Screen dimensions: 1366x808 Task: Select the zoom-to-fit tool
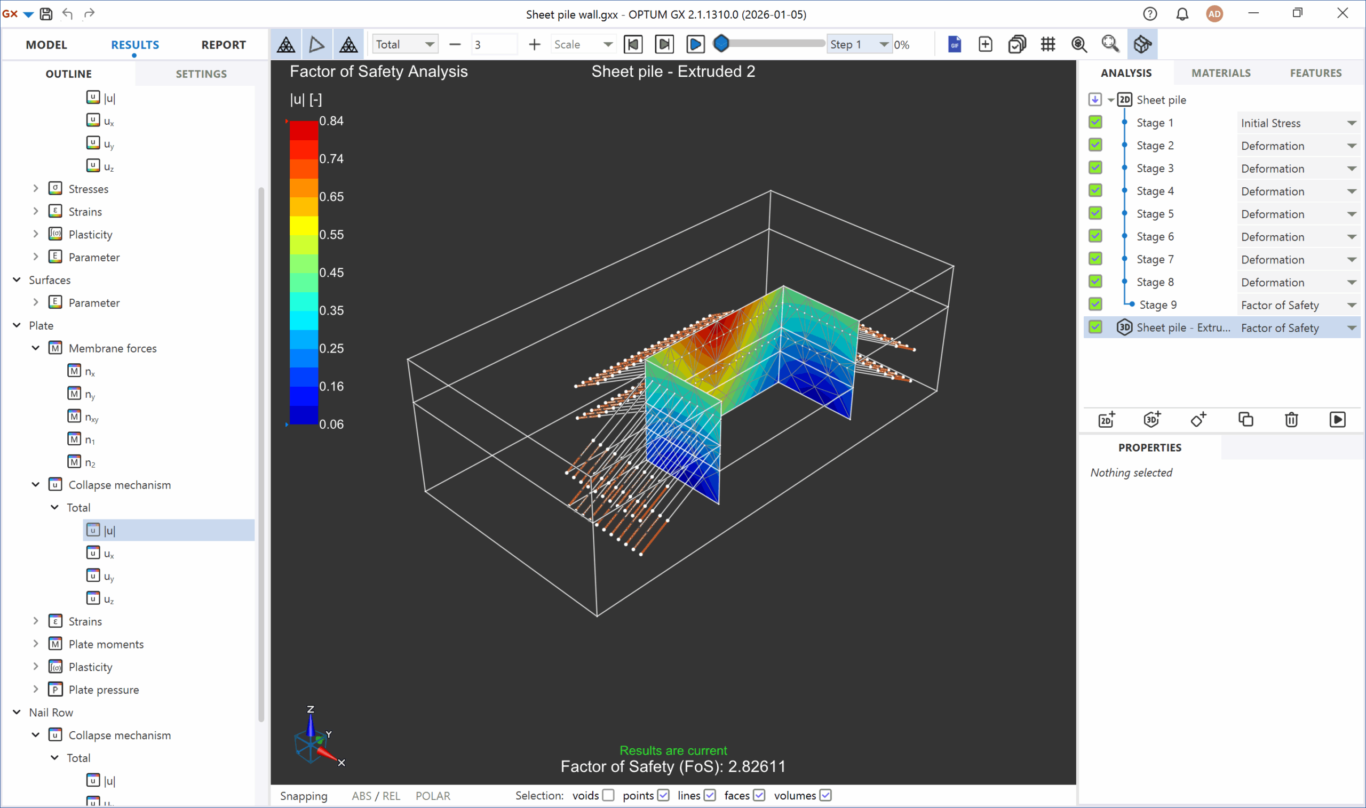1111,44
